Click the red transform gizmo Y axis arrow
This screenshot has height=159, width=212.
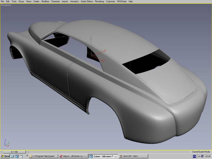click(104, 51)
